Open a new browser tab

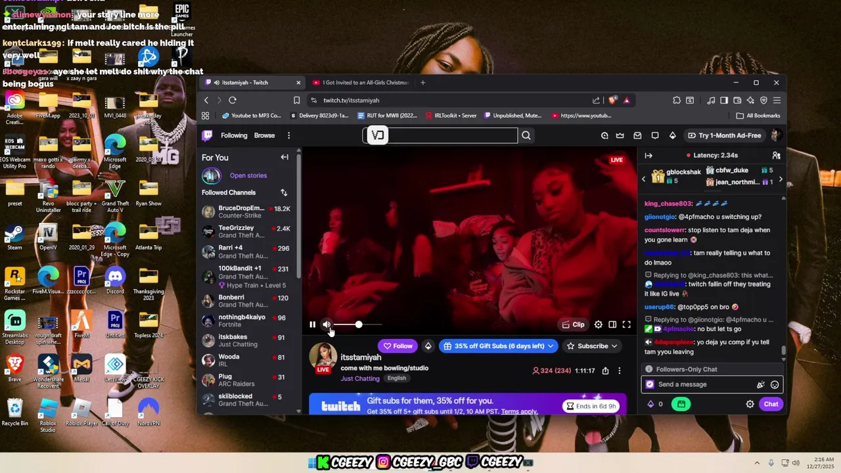coord(422,83)
